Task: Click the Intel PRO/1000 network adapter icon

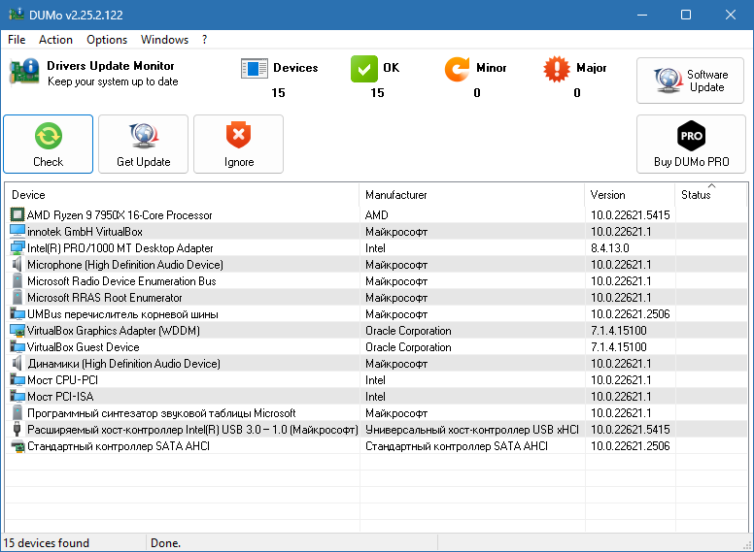Action: tap(17, 247)
